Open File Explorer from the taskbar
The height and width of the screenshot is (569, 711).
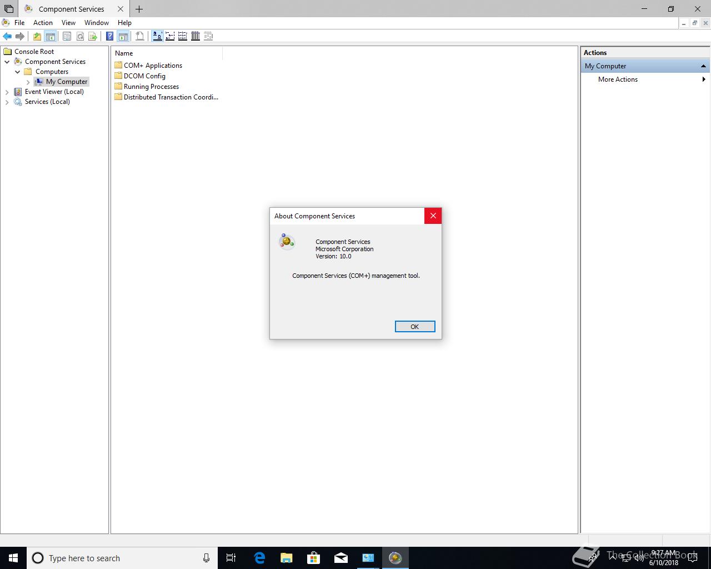pyautogui.click(x=287, y=558)
